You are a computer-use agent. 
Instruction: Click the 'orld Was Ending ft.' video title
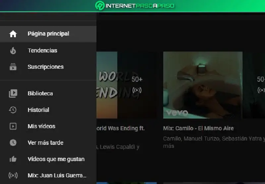click(121, 128)
